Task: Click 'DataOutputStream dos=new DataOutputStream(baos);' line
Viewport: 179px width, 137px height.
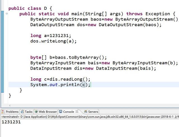Action: click(x=96, y=25)
